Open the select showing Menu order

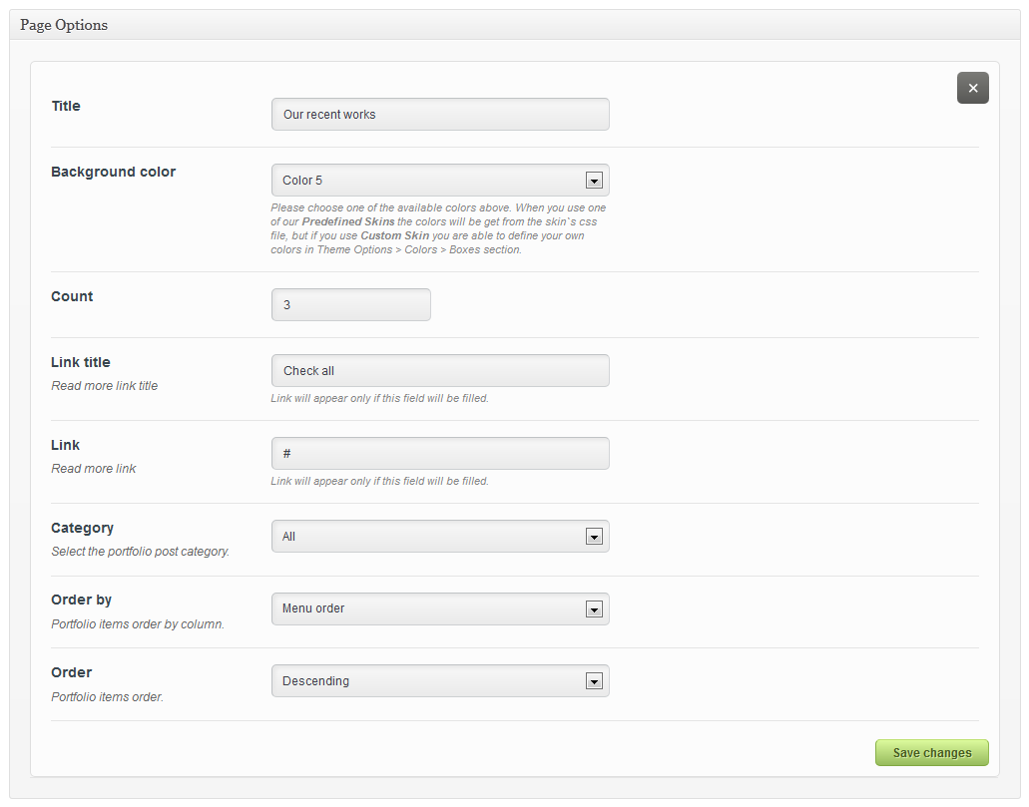[429, 608]
